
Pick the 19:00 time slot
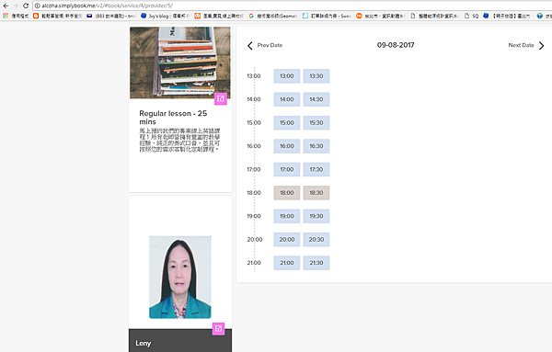pos(287,216)
